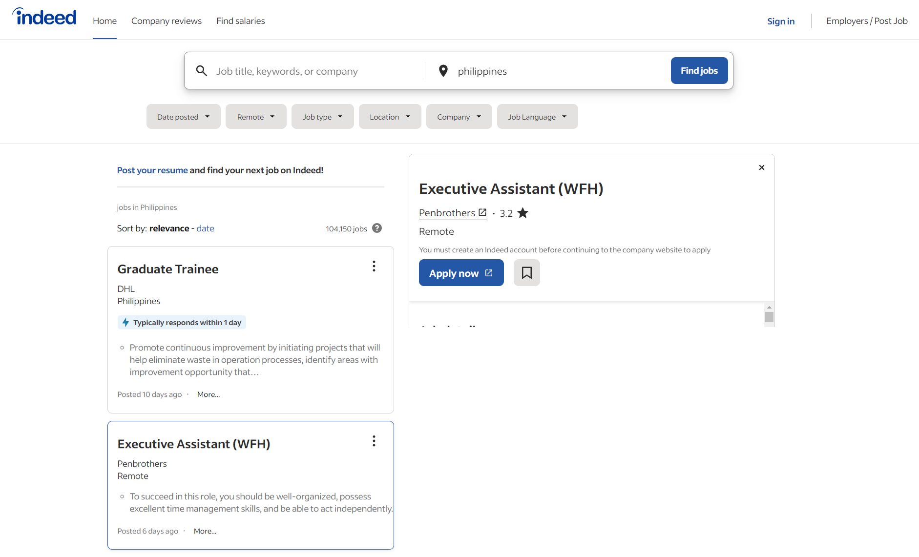The width and height of the screenshot is (919, 557).
Task: Click the job details scrollbar thumb
Action: click(769, 317)
